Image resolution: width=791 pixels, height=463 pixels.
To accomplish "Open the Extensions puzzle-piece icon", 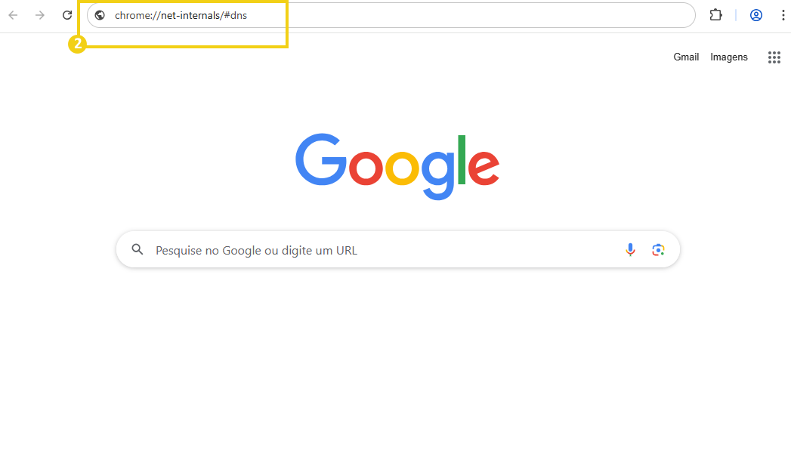I will click(x=715, y=15).
